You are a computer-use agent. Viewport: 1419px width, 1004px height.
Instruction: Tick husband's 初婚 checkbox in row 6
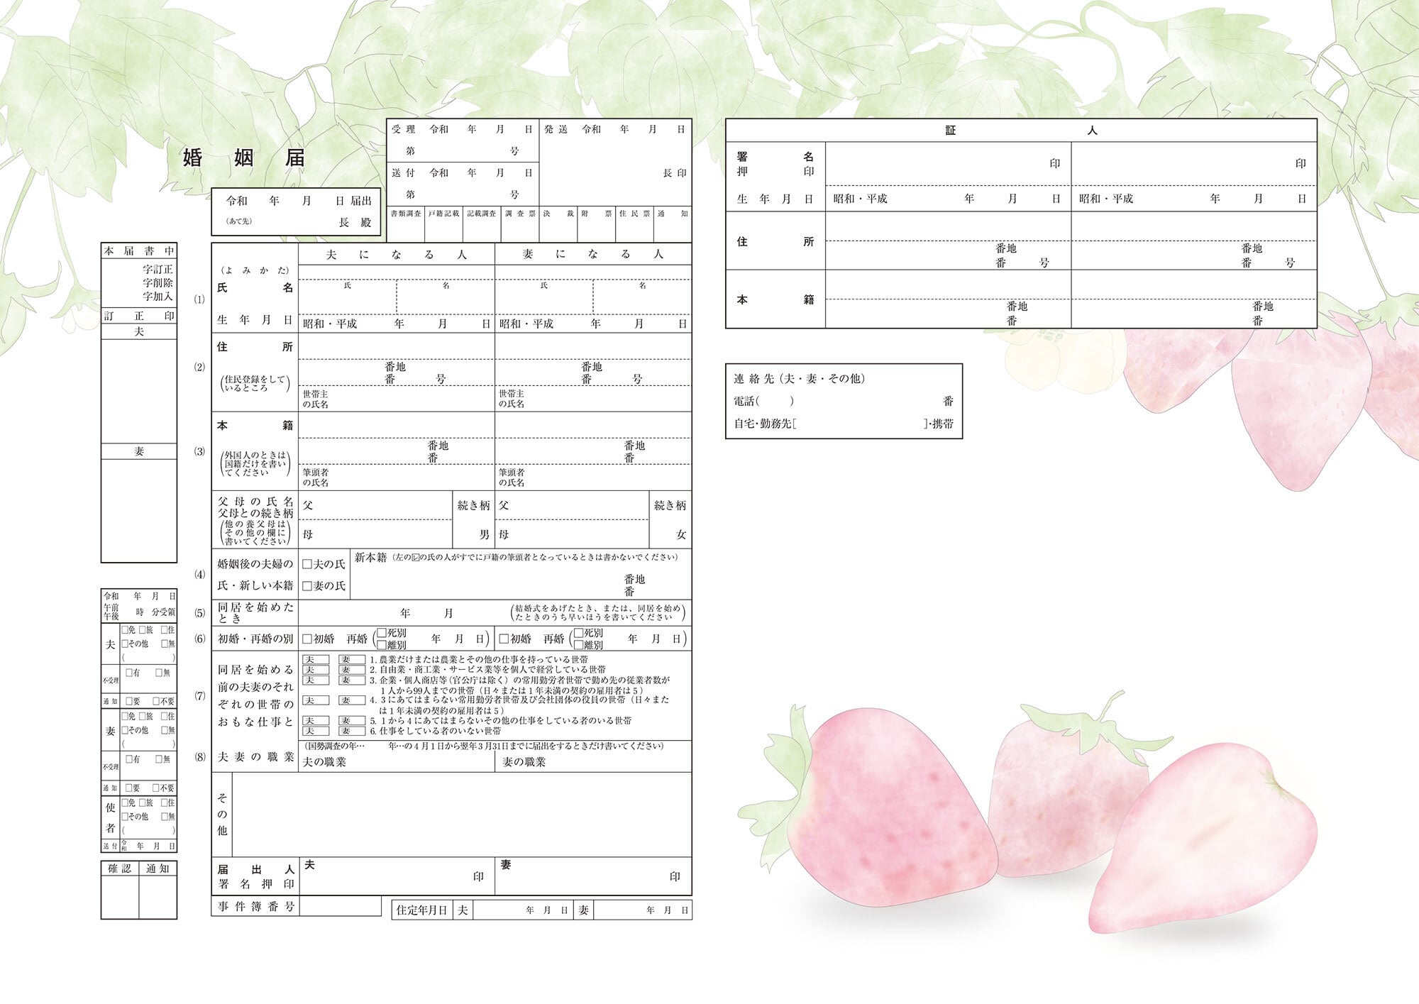point(307,639)
